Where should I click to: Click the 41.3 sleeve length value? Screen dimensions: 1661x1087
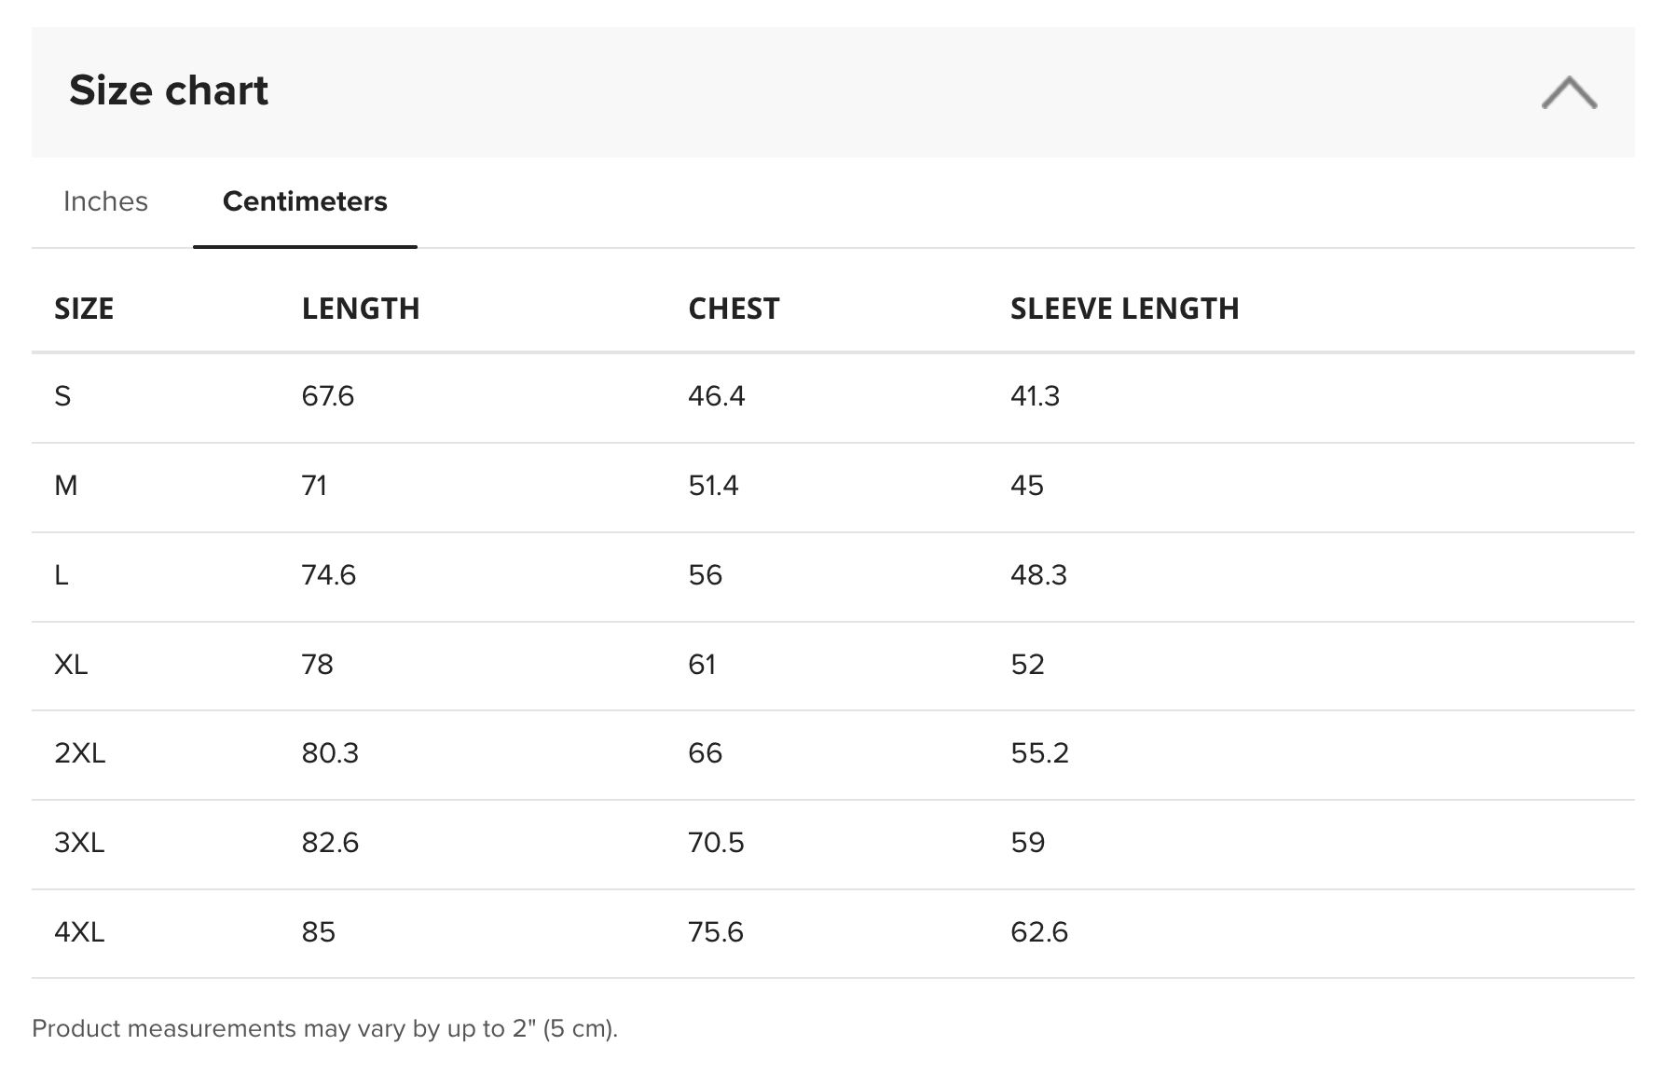click(1036, 396)
